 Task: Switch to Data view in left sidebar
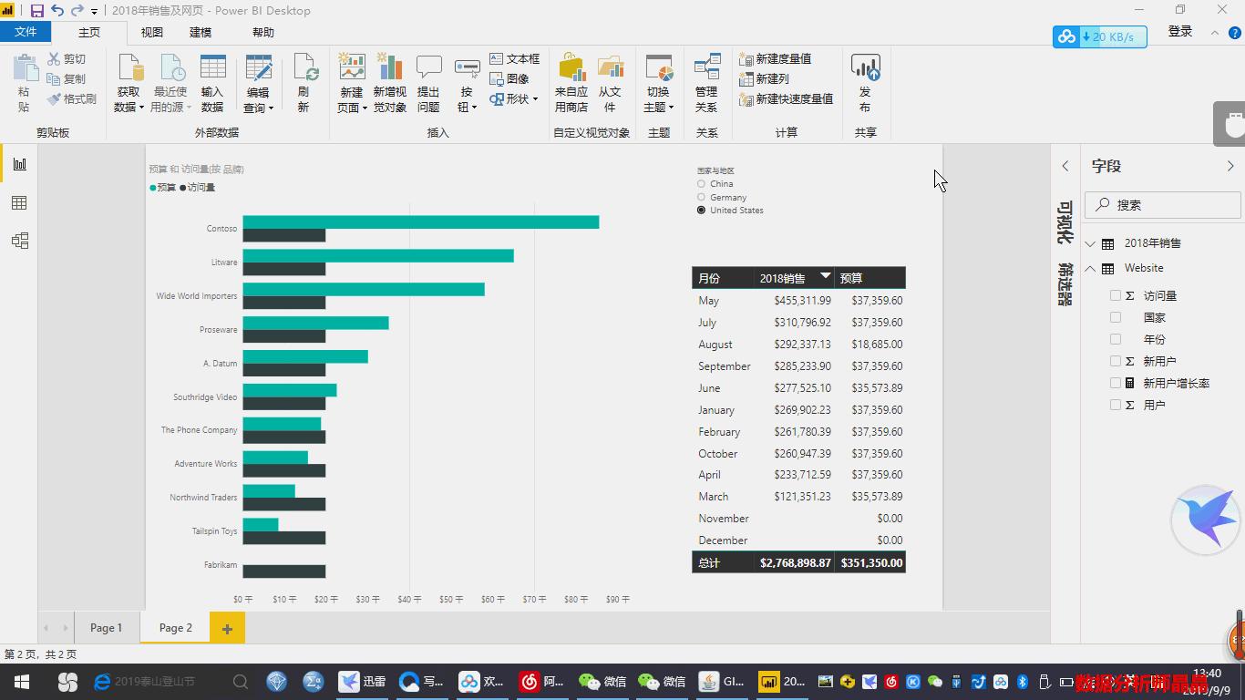[x=19, y=202]
